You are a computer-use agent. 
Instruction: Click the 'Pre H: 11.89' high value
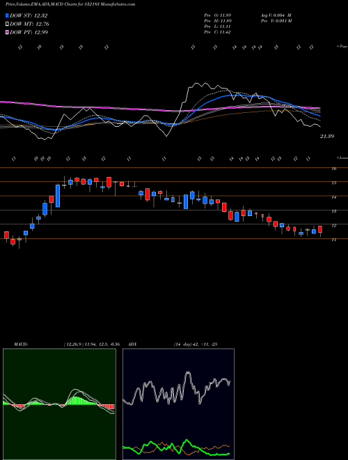218,21
